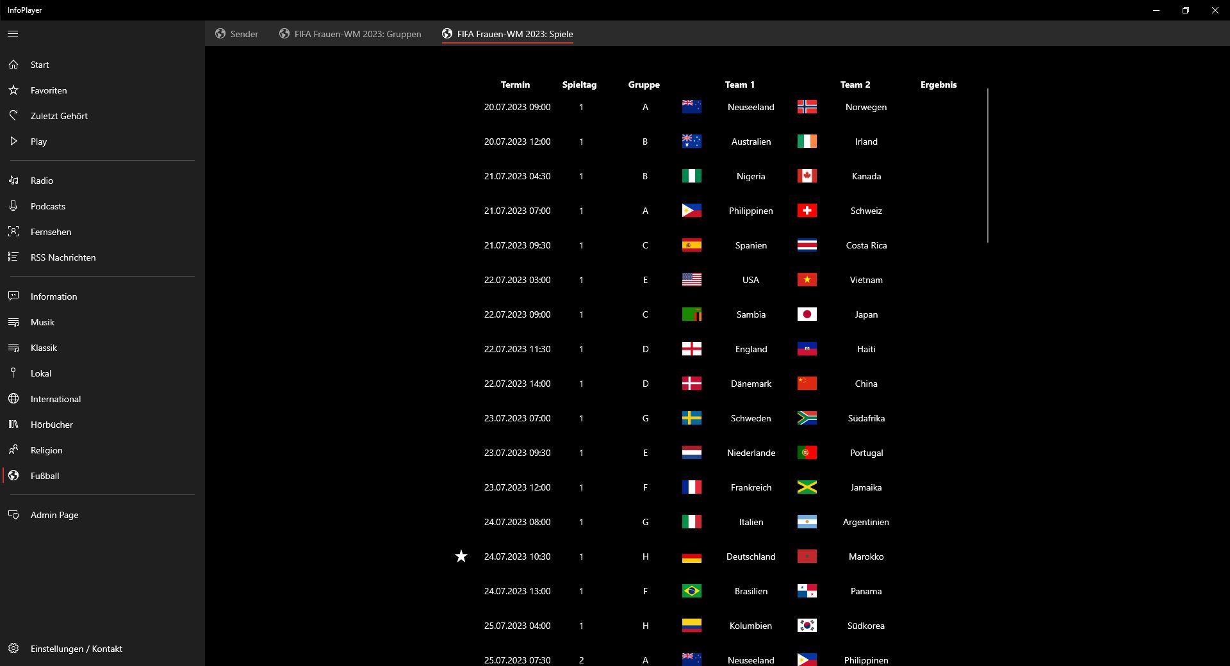
Task: Click the Zuletzt Gehört history icon
Action: tap(13, 116)
